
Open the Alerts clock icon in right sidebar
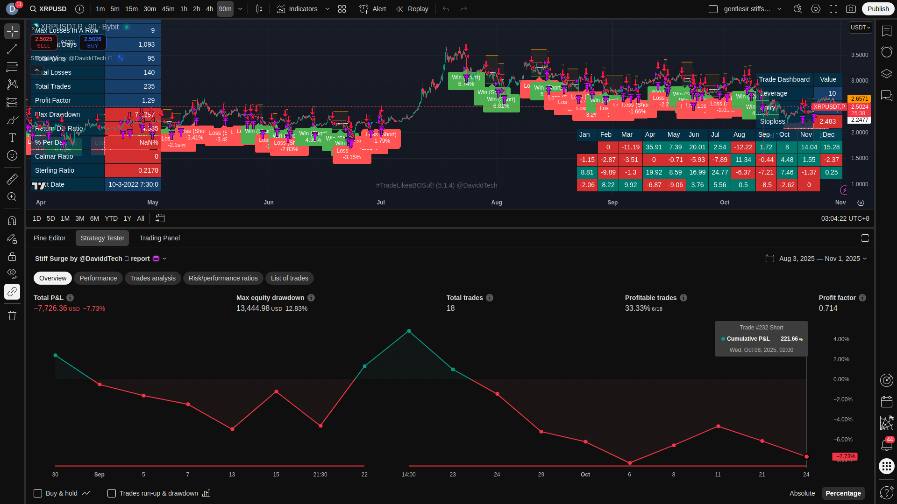(886, 52)
